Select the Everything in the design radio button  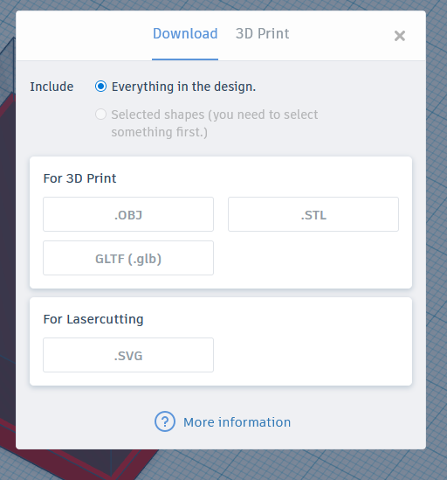pyautogui.click(x=100, y=87)
